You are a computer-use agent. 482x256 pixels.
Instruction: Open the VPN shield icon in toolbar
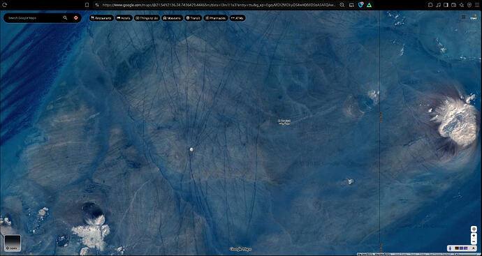tap(469, 5)
